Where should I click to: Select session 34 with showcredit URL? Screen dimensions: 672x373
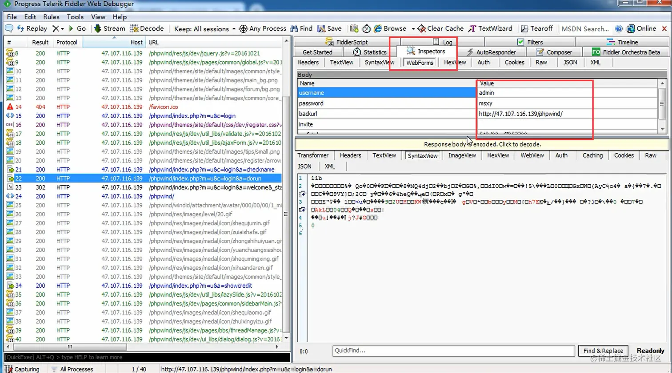(x=143, y=286)
